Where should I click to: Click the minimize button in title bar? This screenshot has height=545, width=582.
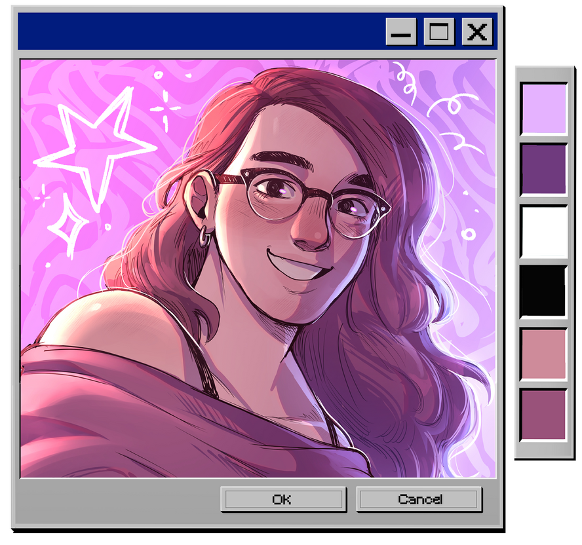click(400, 31)
